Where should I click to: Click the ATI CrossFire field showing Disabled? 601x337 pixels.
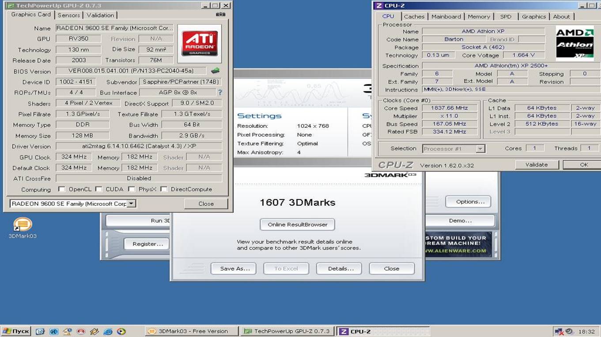point(139,178)
